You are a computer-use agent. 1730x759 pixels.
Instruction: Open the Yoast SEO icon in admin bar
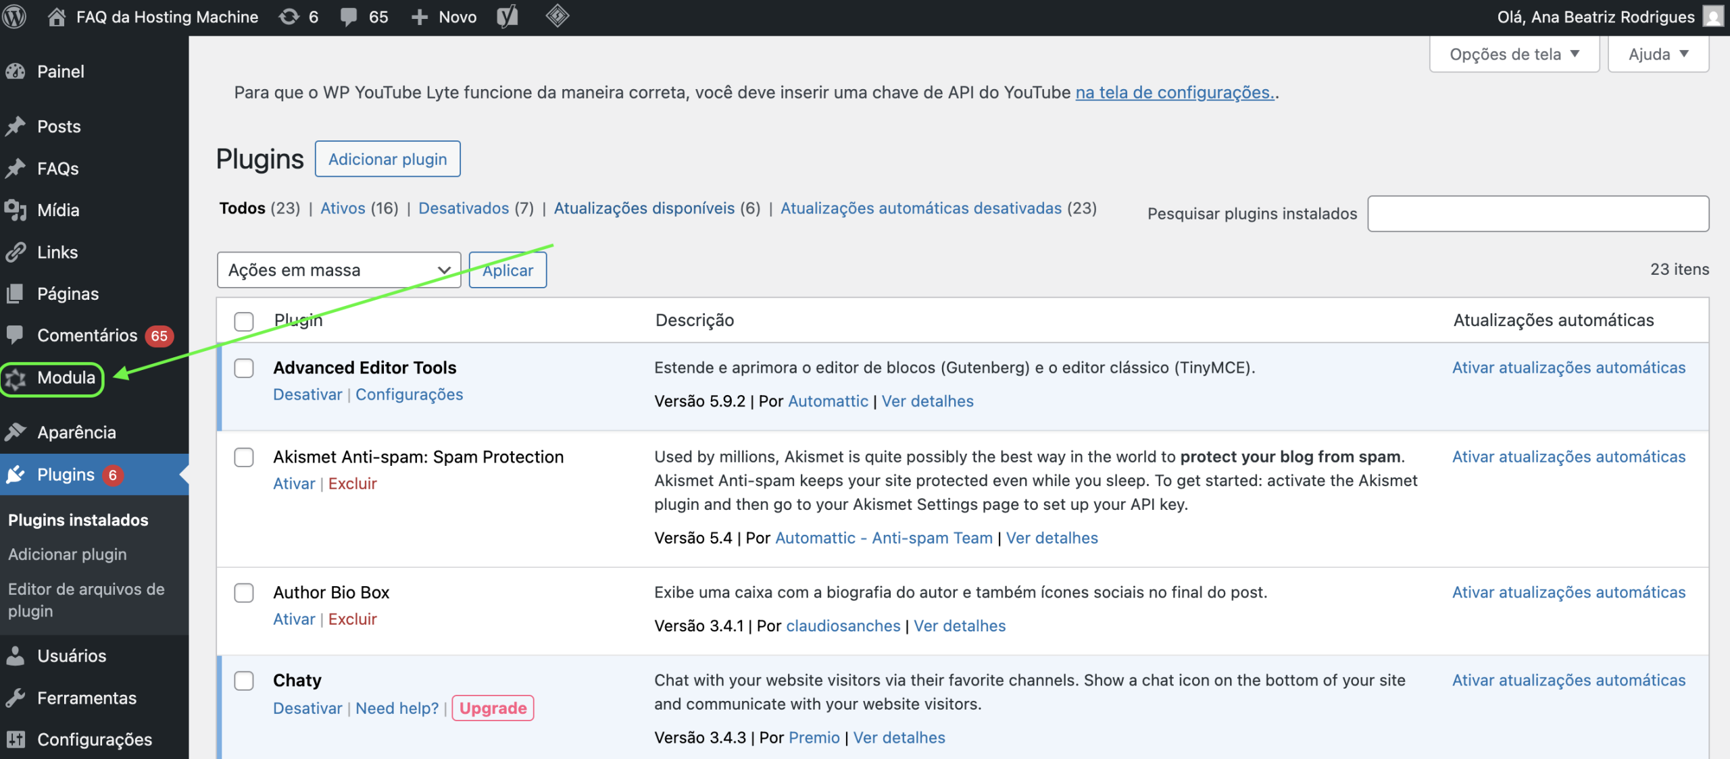[508, 16]
